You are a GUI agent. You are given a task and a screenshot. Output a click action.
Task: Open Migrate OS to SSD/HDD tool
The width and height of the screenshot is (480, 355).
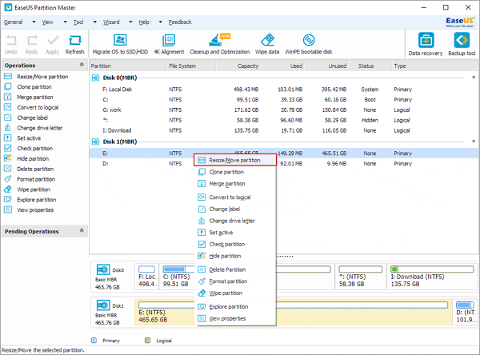pos(120,44)
